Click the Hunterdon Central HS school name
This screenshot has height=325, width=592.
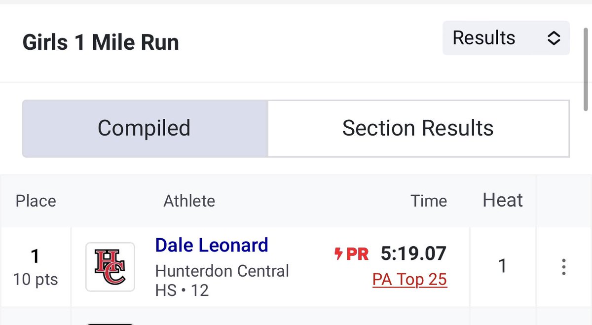222,280
